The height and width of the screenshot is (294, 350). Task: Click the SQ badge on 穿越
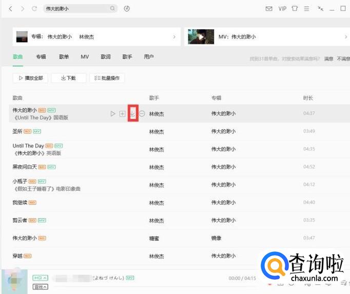coord(27,256)
